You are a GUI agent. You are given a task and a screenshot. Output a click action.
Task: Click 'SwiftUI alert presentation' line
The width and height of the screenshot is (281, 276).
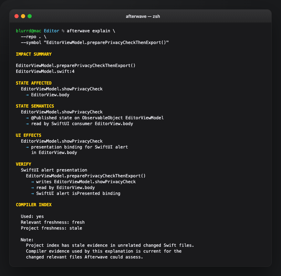(54, 170)
